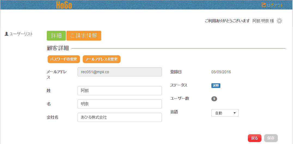Expand the 言語 dropdown set to 自動
This screenshot has width=293, height=144.
225,113
